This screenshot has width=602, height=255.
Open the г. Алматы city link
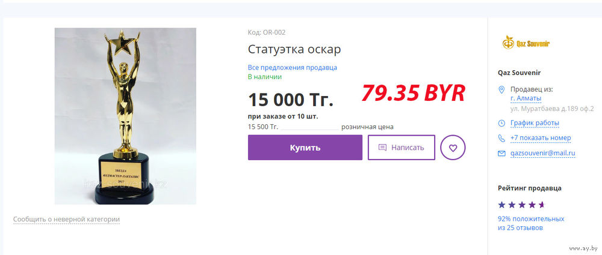click(526, 98)
